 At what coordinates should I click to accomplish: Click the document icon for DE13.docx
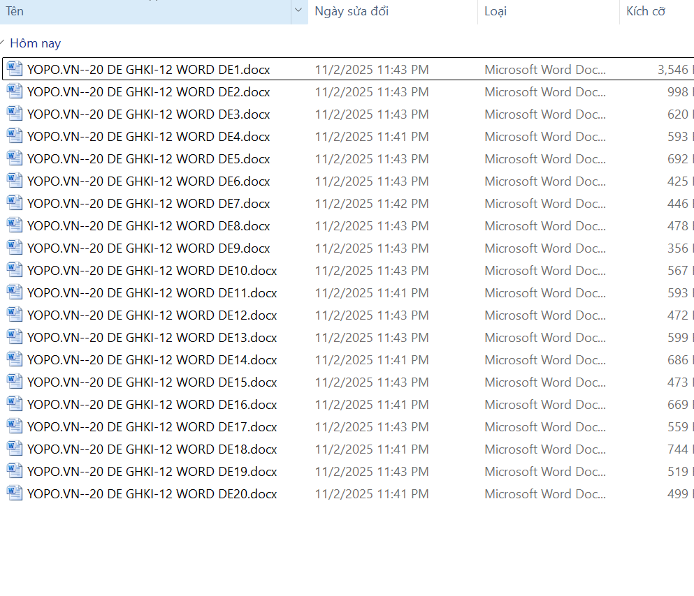pos(15,337)
